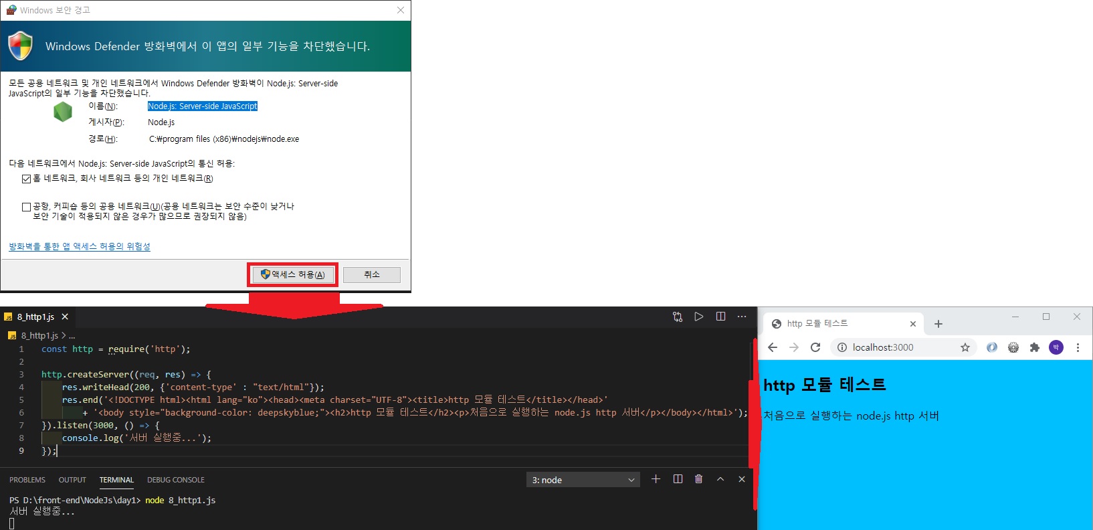
Task: Click 'console.log' text on line 8
Action: [x=90, y=438]
